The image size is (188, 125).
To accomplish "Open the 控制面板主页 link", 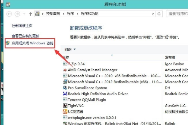I will pos(22,26).
